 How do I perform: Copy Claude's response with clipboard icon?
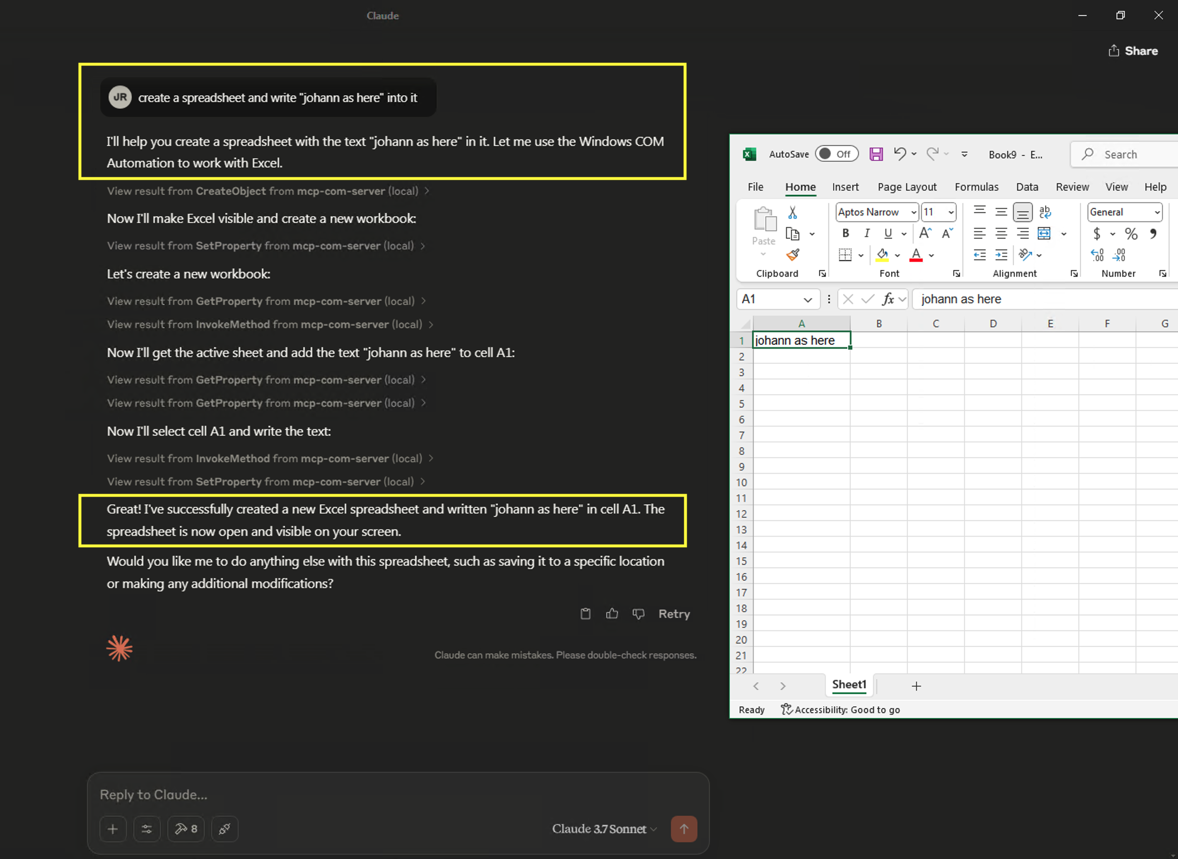[585, 613]
